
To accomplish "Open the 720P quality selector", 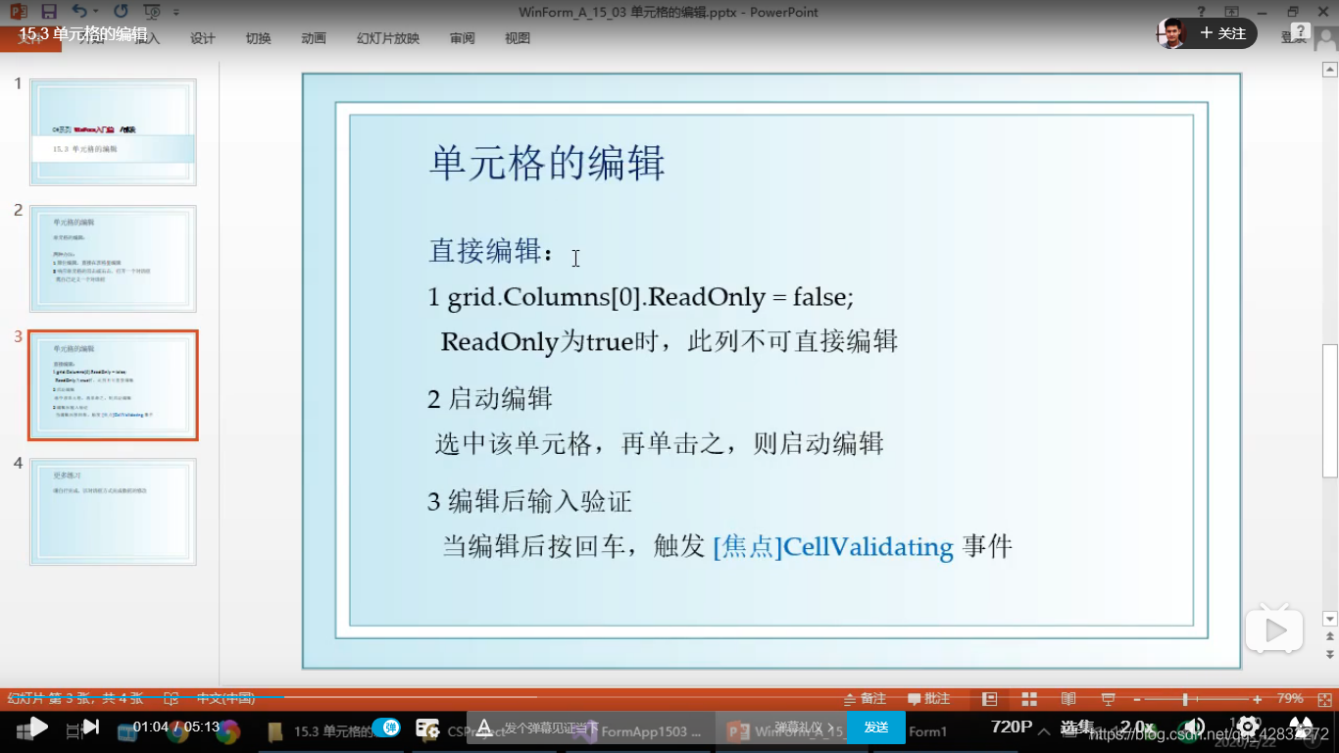I will click(1012, 727).
